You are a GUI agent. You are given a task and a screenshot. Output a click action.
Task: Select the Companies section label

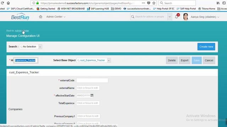(x=15, y=109)
